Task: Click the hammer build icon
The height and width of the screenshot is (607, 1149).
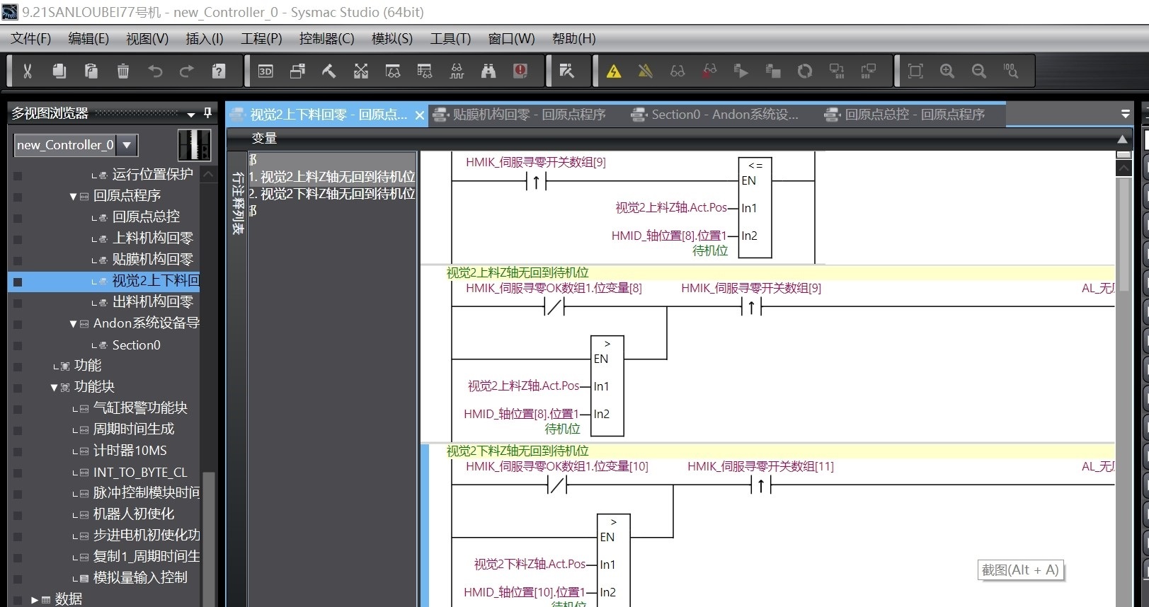Action: (329, 71)
